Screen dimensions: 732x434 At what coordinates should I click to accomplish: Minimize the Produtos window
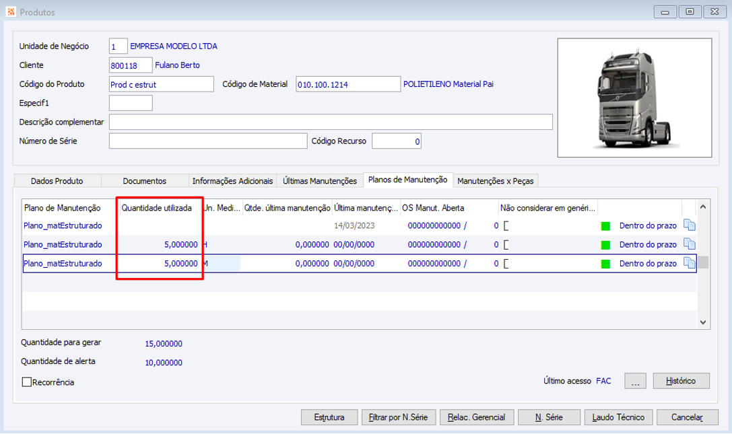[665, 11]
